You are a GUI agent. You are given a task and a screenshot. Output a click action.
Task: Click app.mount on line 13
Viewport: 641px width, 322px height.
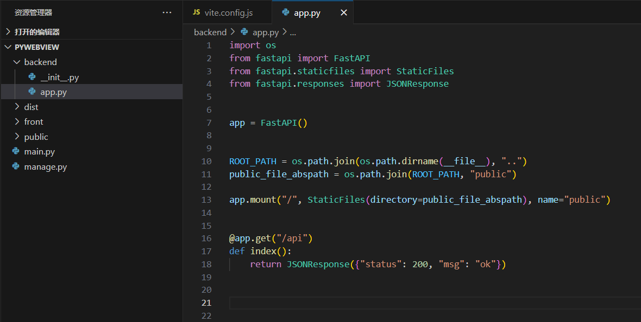253,200
